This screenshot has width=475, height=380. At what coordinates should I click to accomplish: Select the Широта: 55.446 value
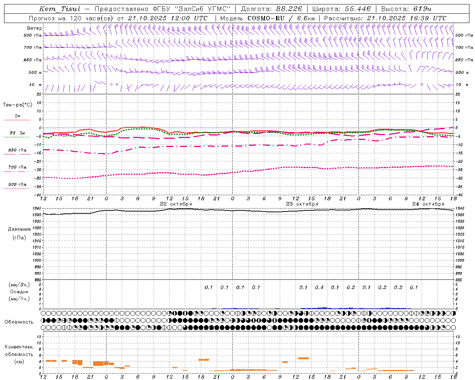(x=341, y=9)
